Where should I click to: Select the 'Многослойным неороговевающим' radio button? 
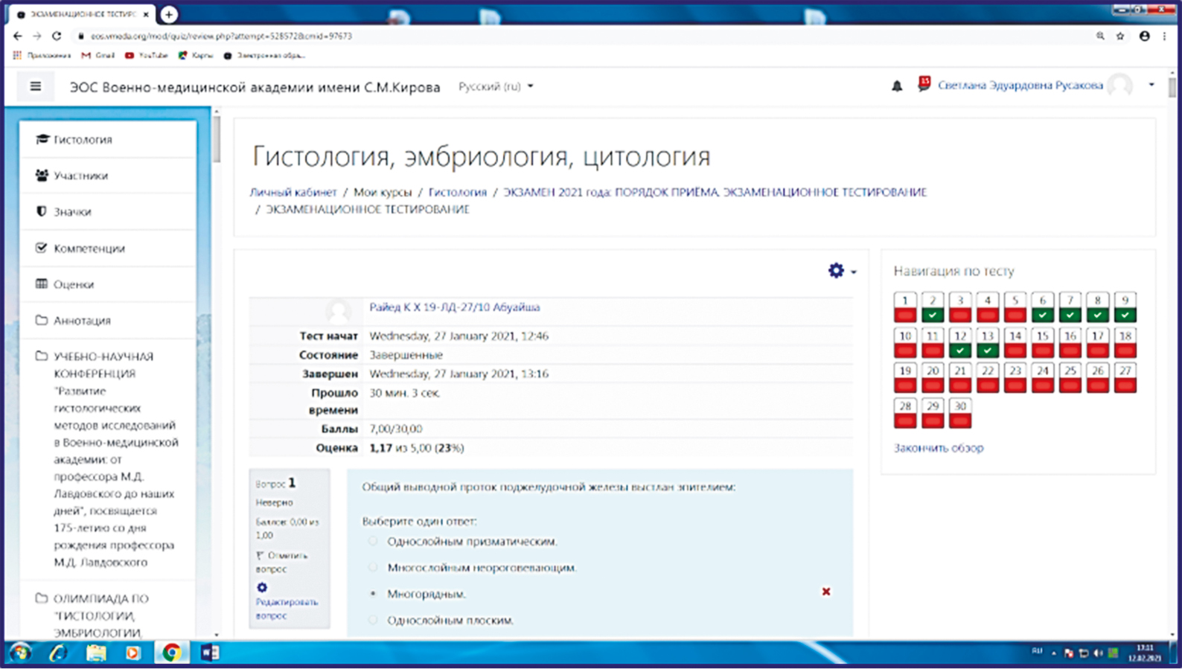[373, 568]
